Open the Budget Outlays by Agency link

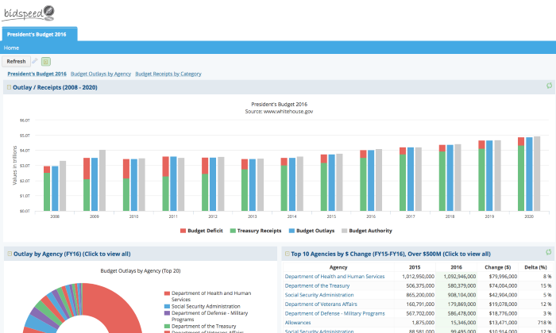pos(101,74)
